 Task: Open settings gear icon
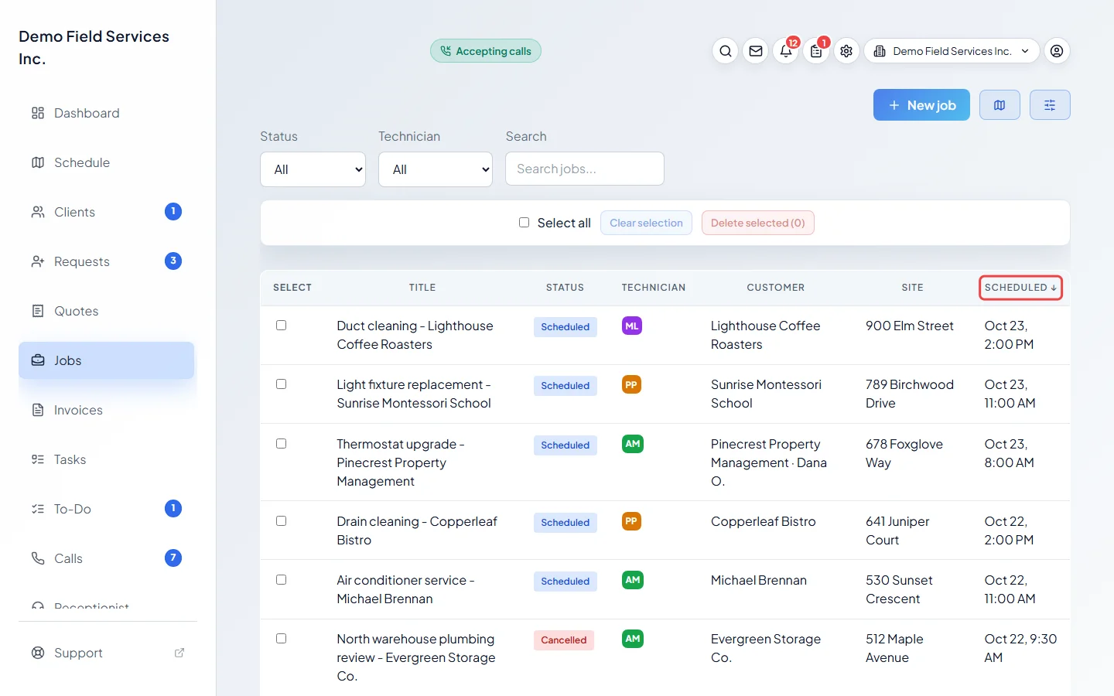coord(846,51)
